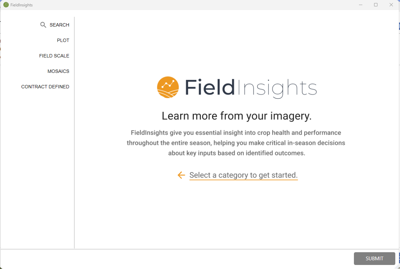Click "Select a category to get started" link
The image size is (400, 269).
[243, 175]
